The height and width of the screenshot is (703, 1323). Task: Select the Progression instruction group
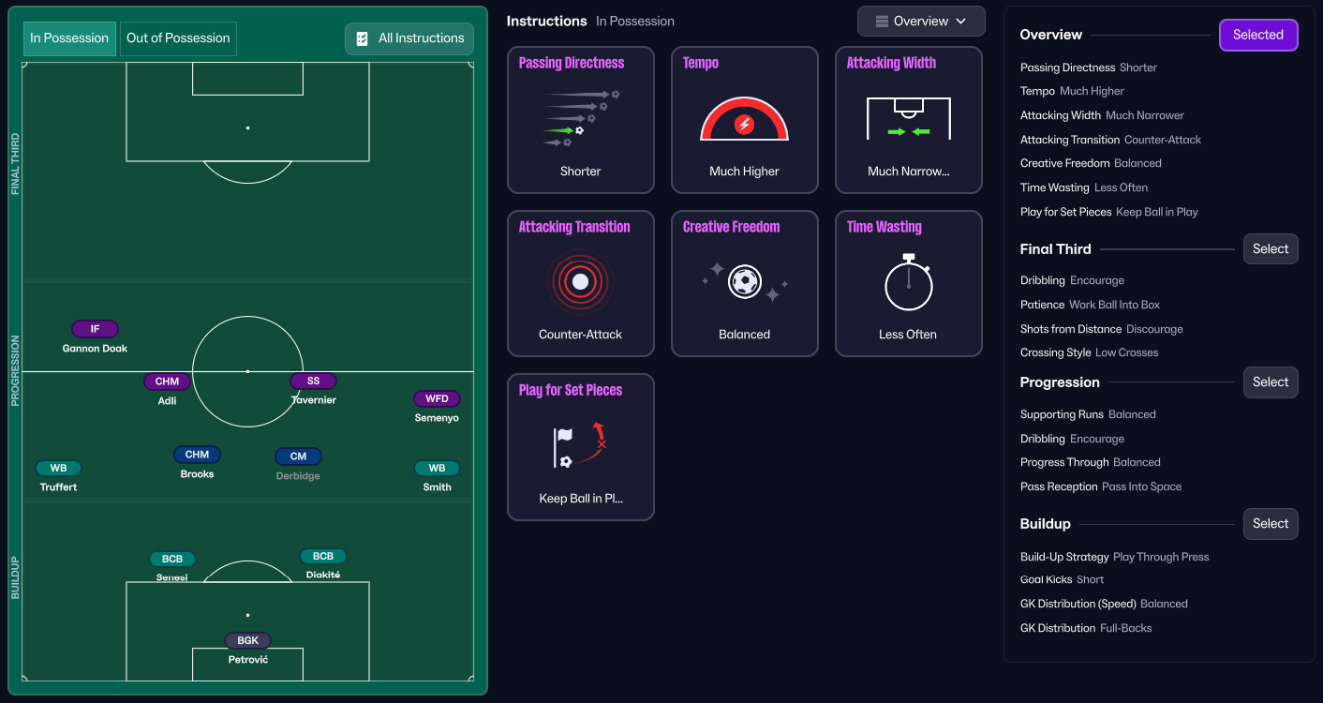(x=1270, y=382)
